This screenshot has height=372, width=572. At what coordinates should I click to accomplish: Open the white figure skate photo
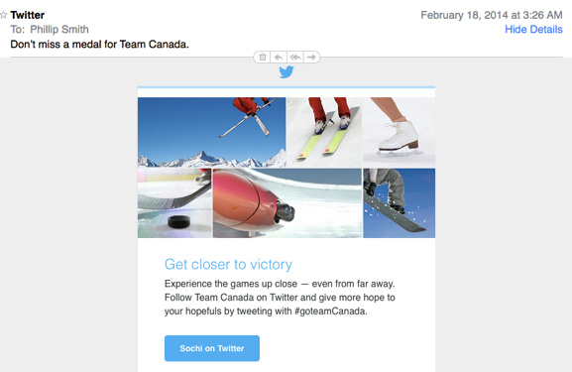point(400,132)
